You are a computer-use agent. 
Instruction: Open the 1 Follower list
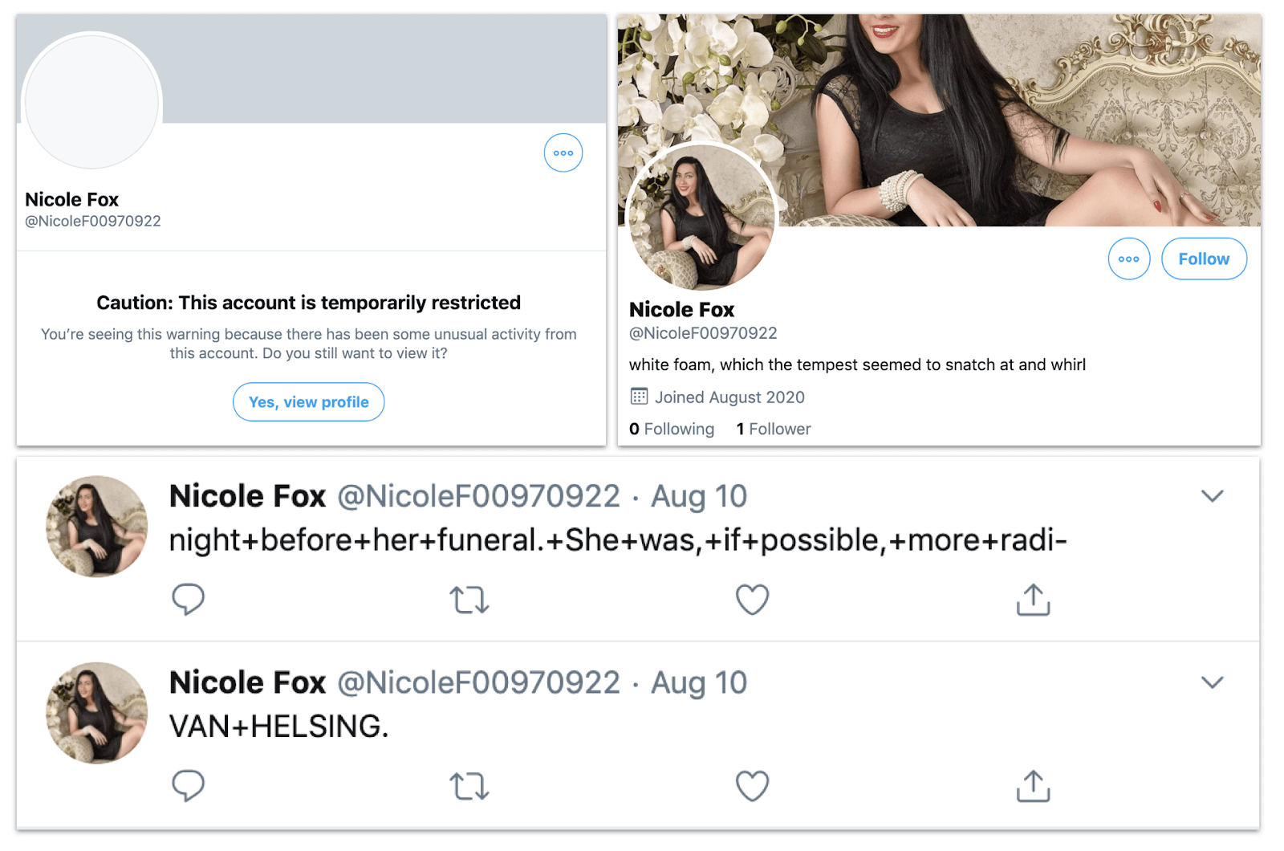[x=774, y=429]
